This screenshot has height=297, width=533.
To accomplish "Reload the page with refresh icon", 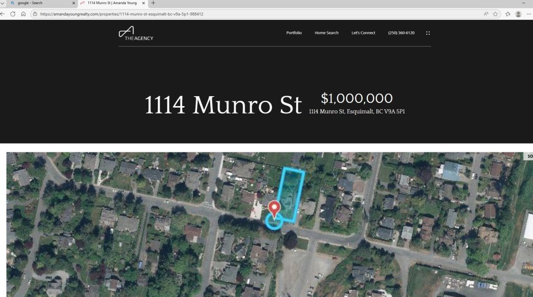I will coord(13,14).
